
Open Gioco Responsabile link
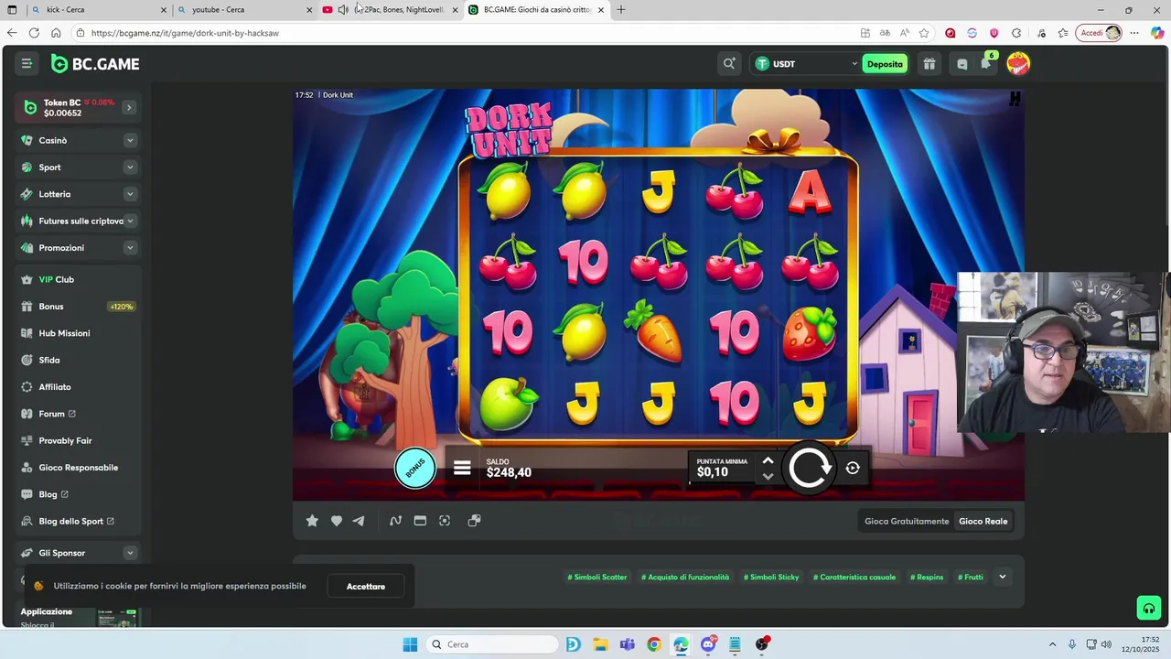tap(79, 468)
